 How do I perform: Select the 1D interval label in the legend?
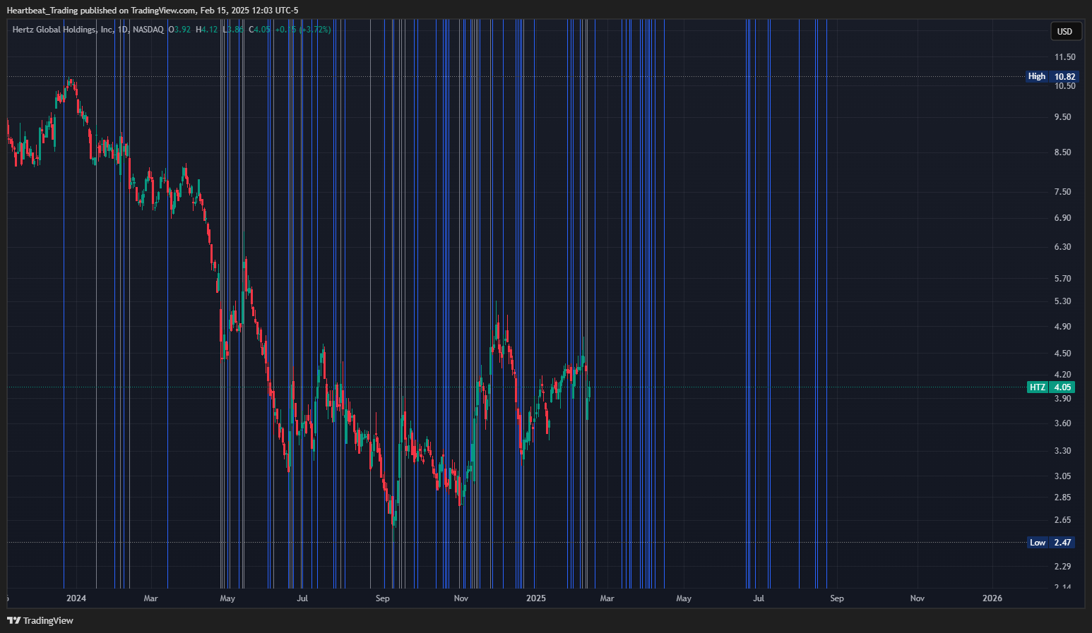[123, 30]
